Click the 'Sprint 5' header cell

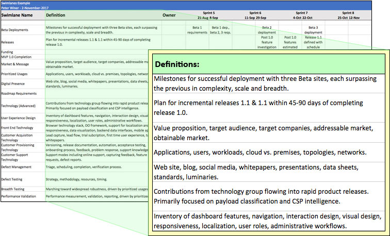click(208, 15)
